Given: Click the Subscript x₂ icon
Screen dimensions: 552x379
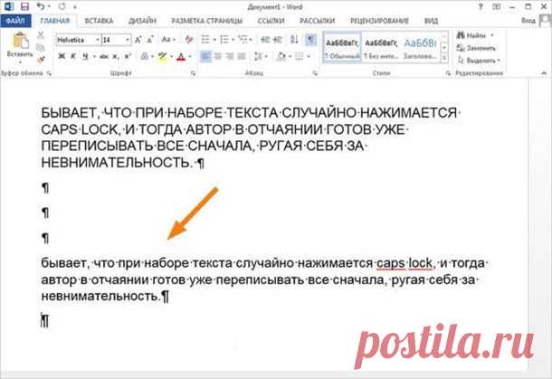Looking at the screenshot, I should point(116,56).
